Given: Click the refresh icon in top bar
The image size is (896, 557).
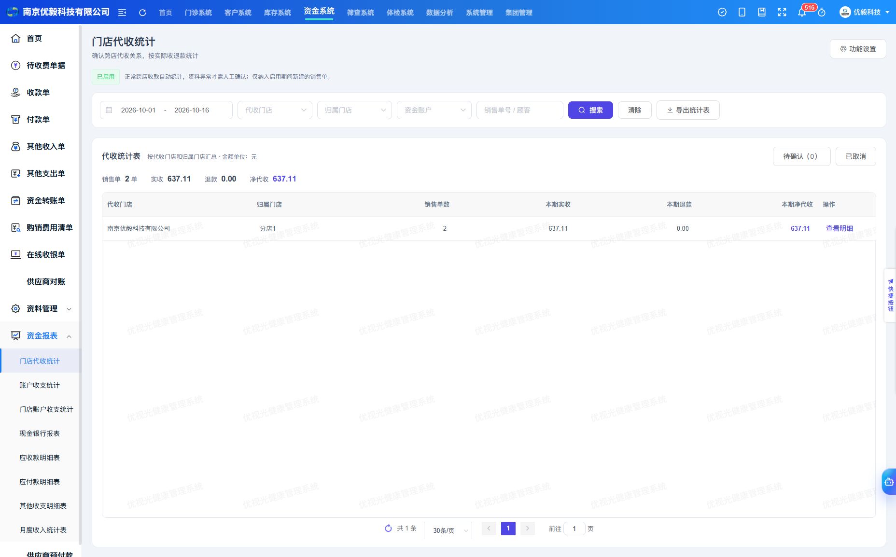Looking at the screenshot, I should click(142, 13).
